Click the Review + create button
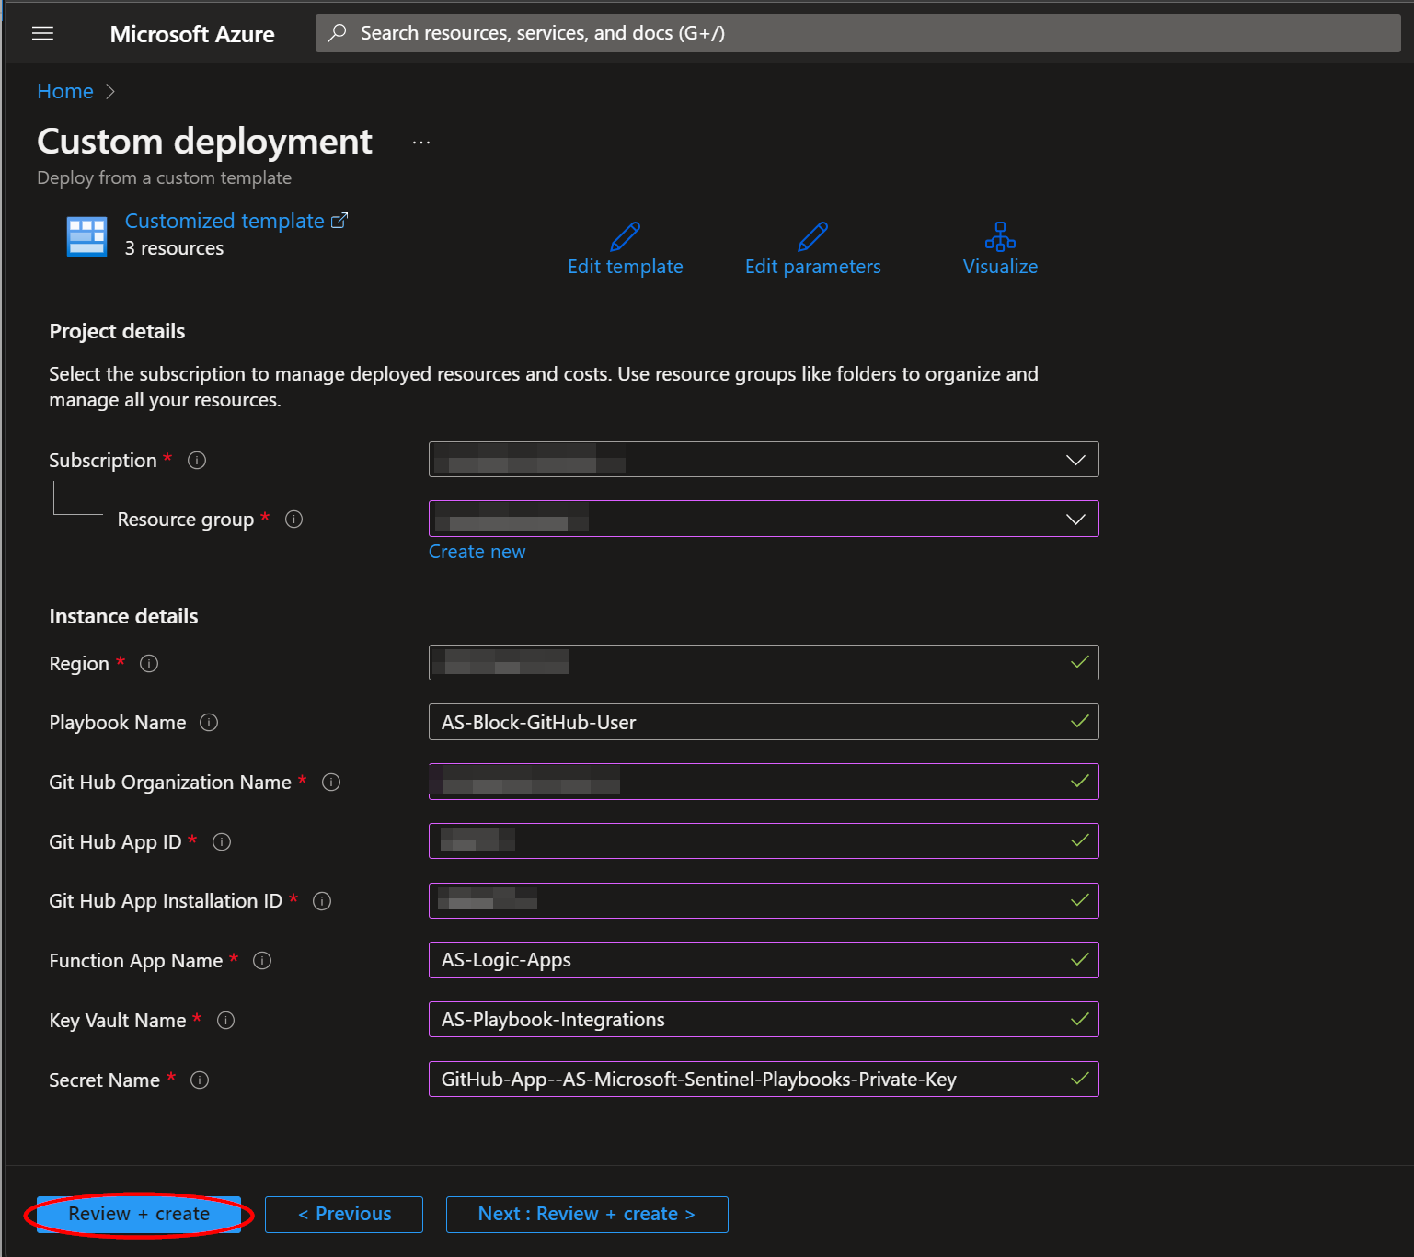This screenshot has width=1414, height=1257. pos(139,1214)
